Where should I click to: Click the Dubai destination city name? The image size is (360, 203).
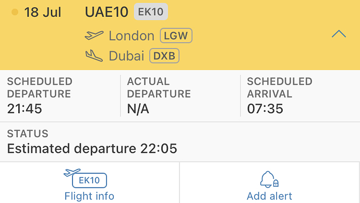(x=126, y=56)
